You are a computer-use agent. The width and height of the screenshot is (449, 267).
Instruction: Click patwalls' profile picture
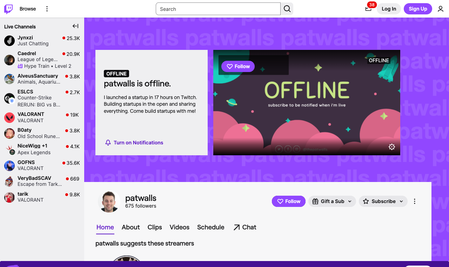pos(109,202)
